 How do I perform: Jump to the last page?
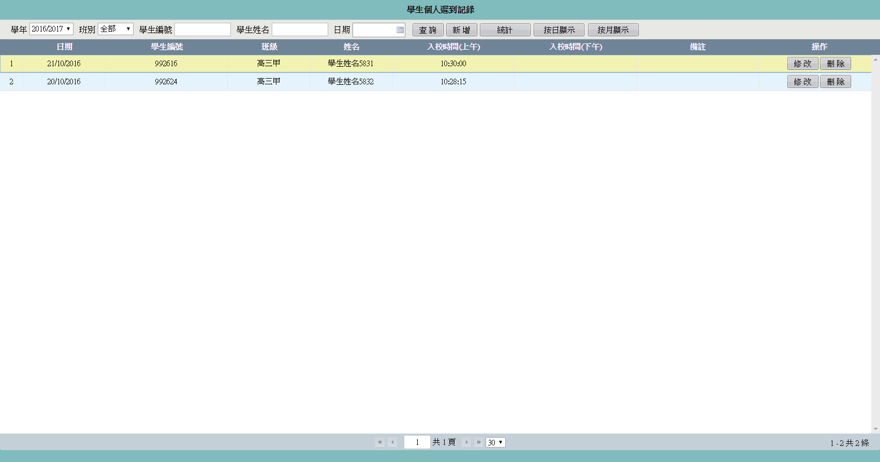point(479,442)
